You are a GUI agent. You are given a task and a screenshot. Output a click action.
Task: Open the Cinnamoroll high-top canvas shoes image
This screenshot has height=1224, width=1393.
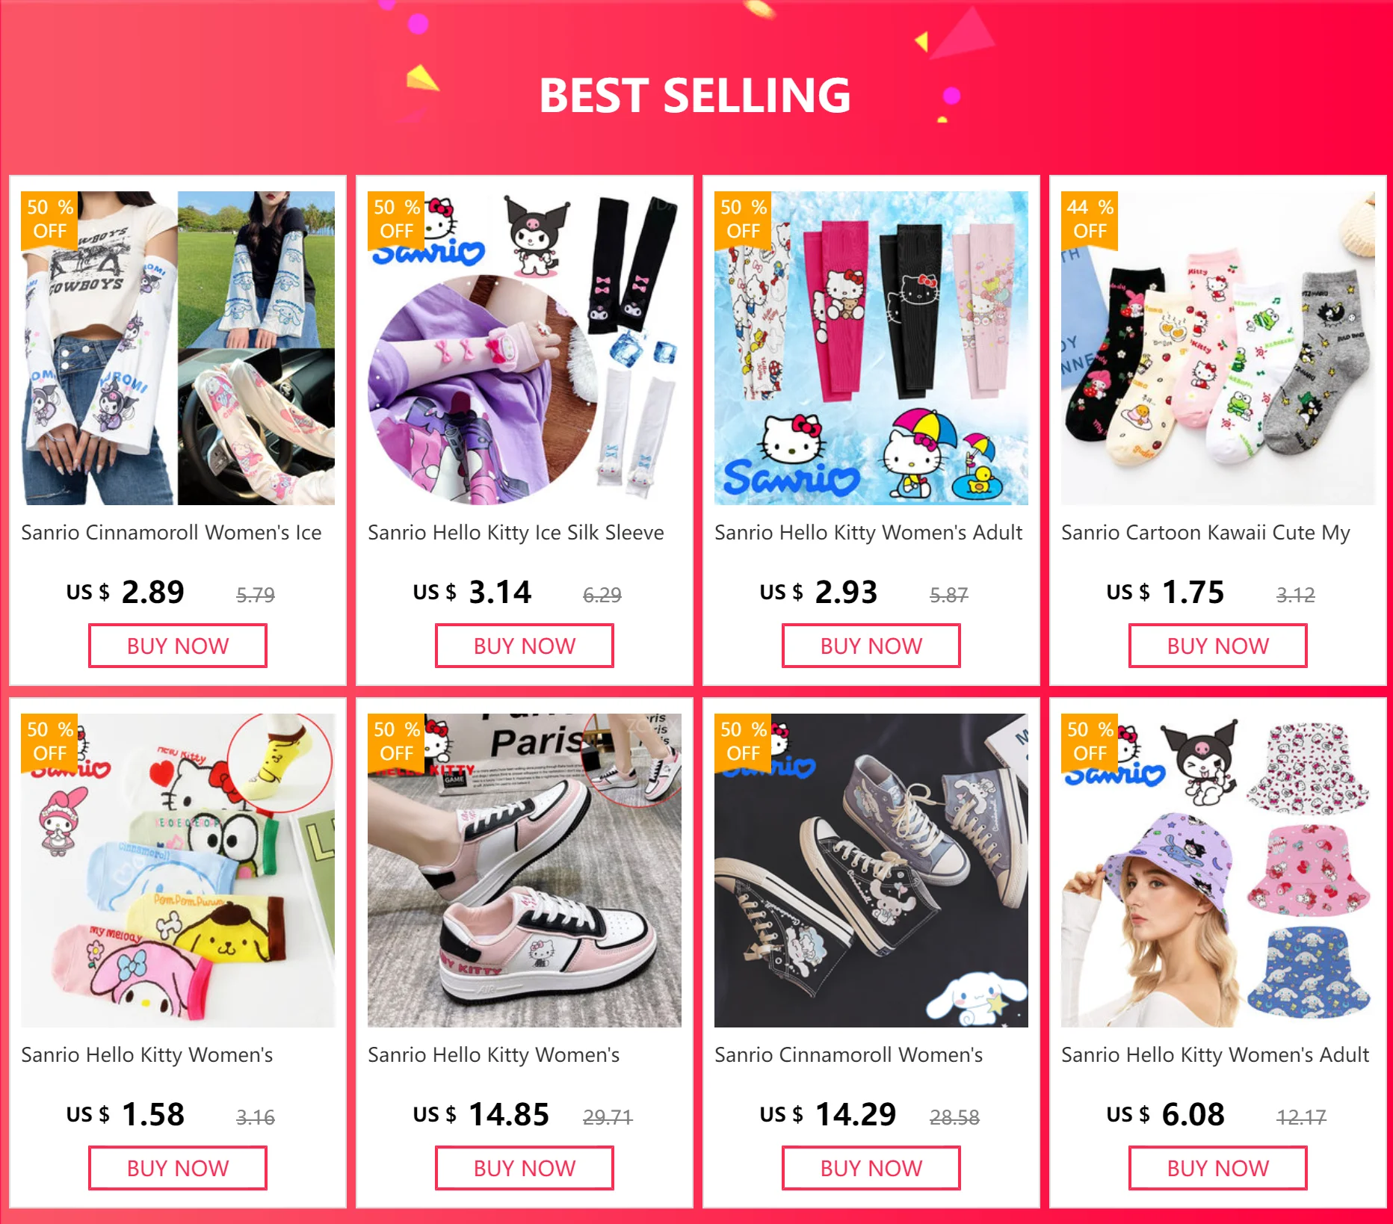click(871, 871)
